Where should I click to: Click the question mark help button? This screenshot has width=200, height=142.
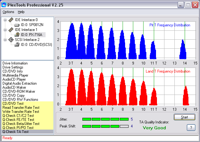(191, 127)
